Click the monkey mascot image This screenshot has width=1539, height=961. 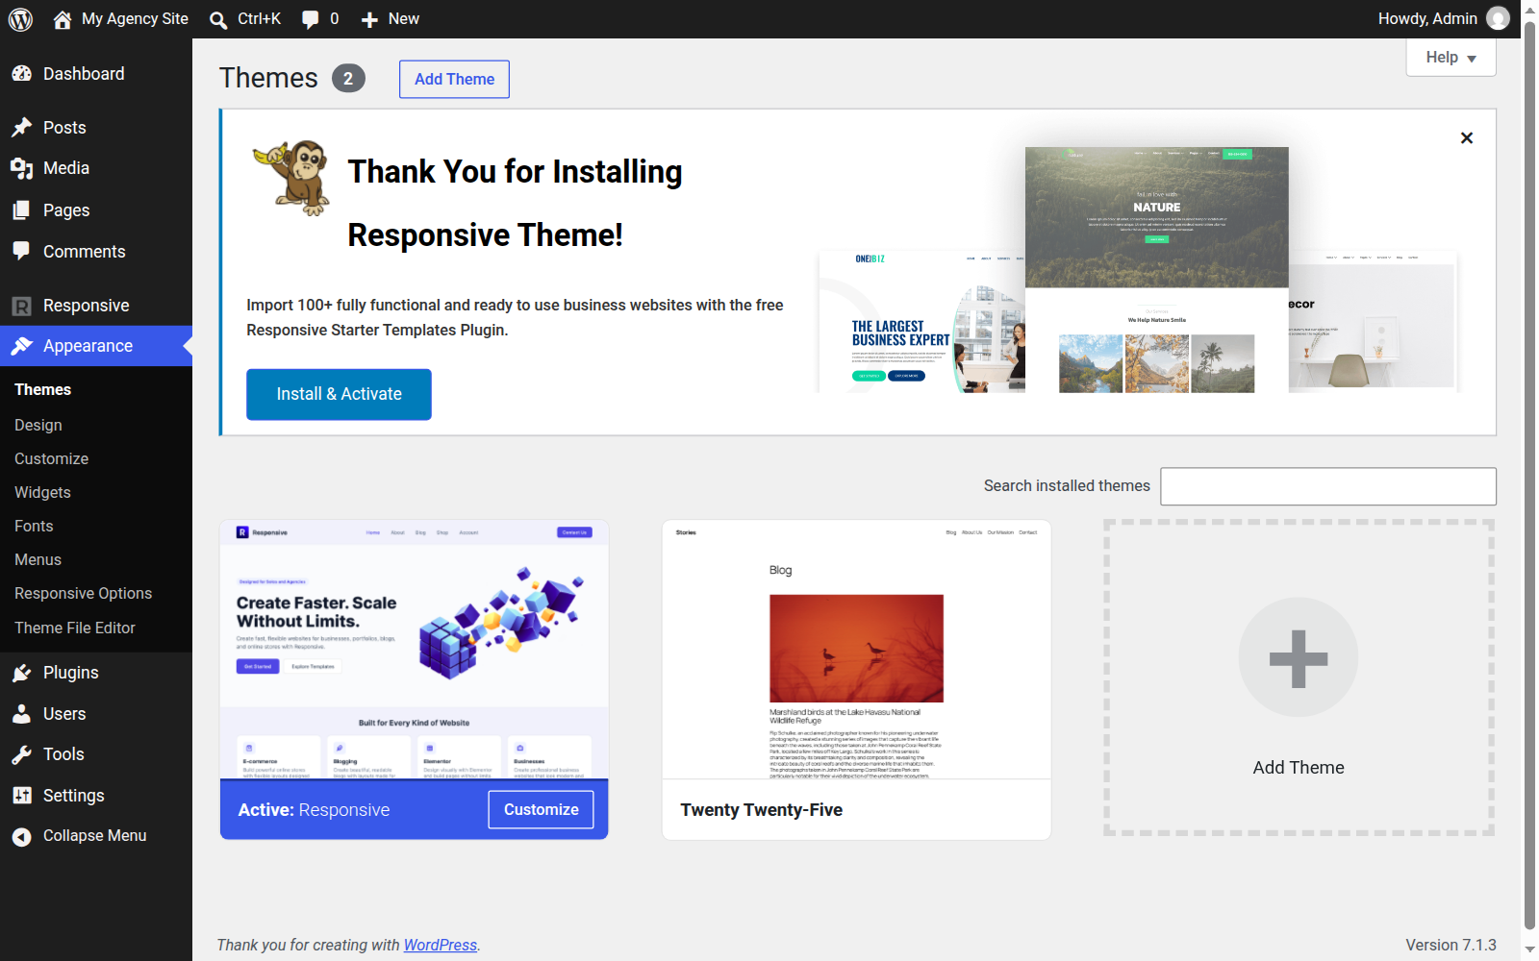coord(292,178)
